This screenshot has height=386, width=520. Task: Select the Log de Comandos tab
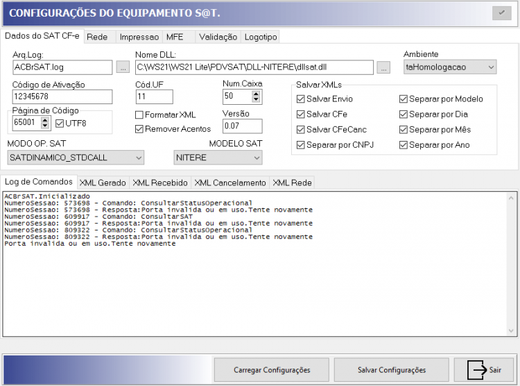[x=39, y=182]
